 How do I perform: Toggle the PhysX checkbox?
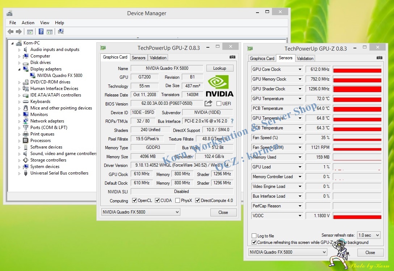pyautogui.click(x=178, y=200)
